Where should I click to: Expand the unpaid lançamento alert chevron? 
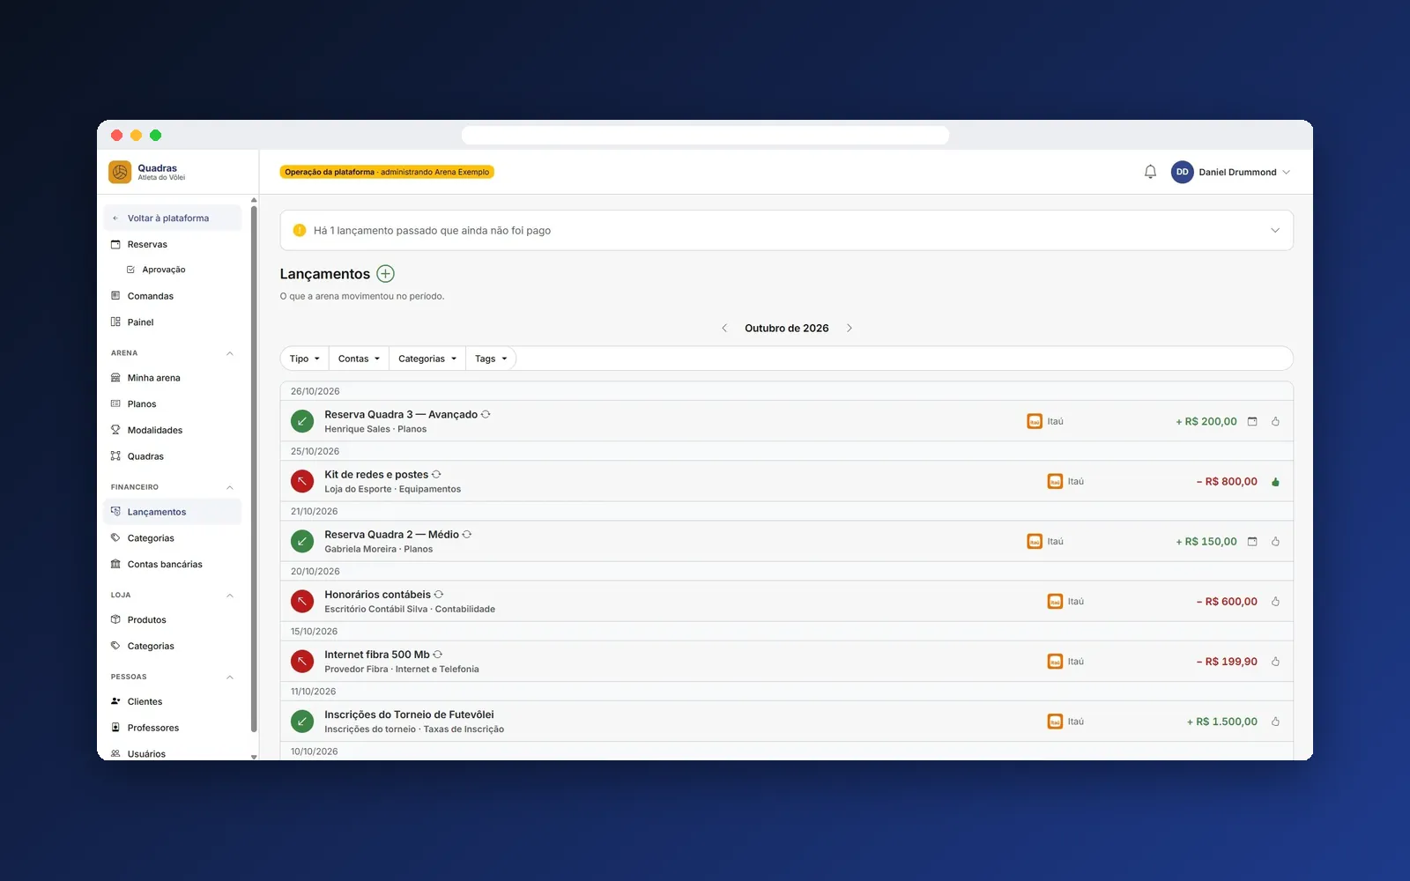[1274, 231]
